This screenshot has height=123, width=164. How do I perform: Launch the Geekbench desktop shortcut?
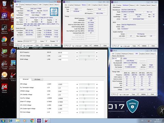pos(13,65)
